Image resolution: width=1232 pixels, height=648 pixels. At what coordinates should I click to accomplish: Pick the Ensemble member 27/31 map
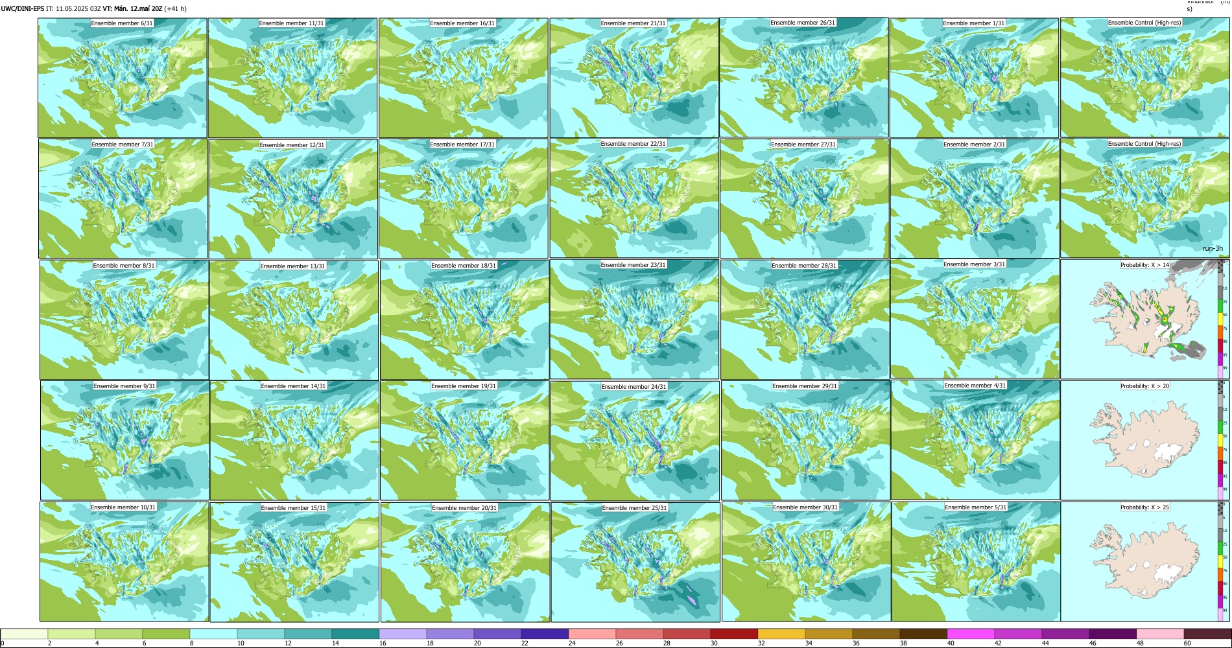tap(805, 199)
